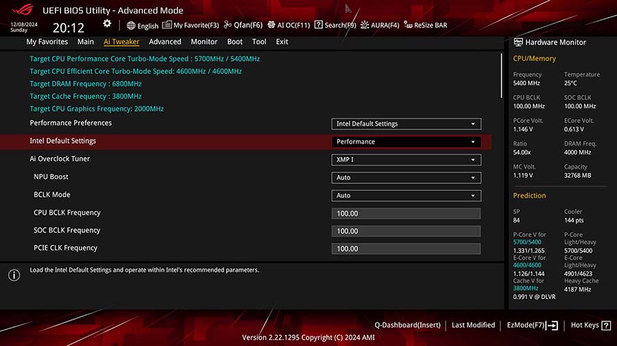
Task: Open the Performance Preferences dropdown
Action: [406, 124]
